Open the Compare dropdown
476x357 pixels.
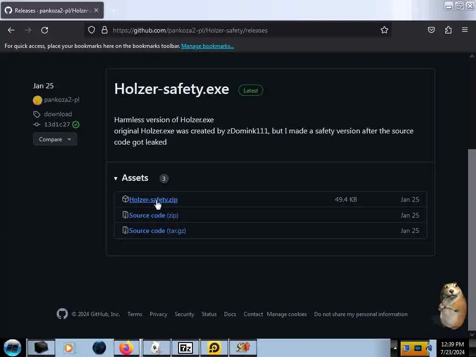click(55, 139)
